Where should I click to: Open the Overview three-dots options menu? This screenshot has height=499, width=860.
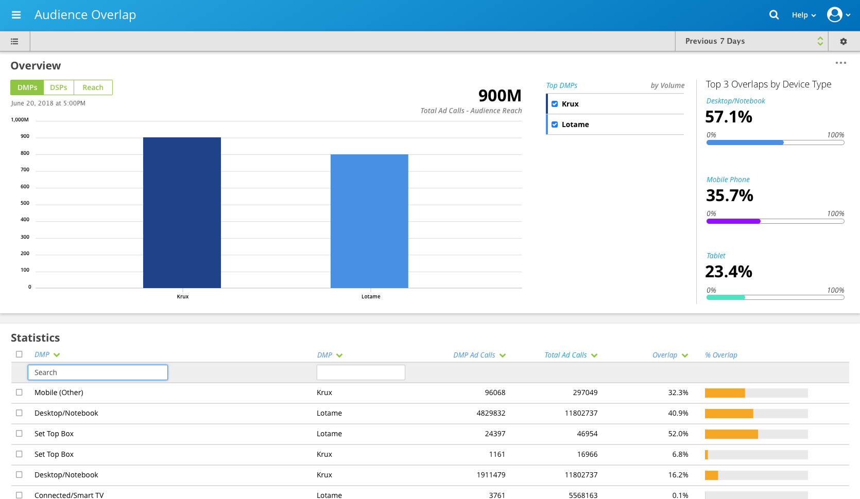pos(840,63)
